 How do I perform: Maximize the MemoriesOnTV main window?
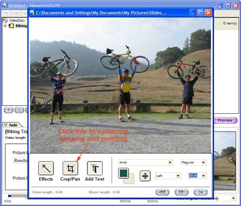click(228, 6)
